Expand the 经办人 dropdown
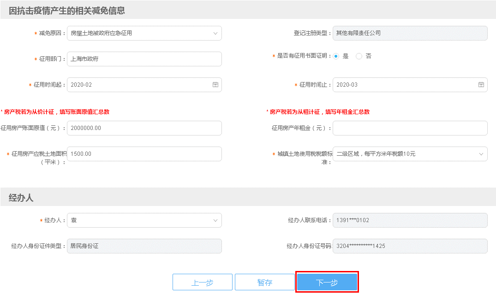The width and height of the screenshot is (496, 300). [215, 220]
